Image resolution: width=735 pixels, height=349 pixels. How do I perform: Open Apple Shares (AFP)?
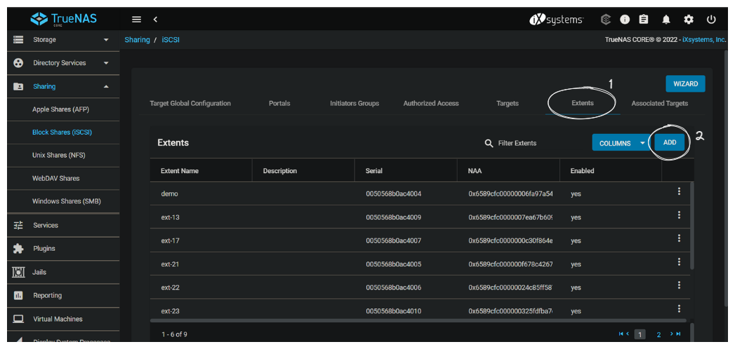tap(60, 109)
